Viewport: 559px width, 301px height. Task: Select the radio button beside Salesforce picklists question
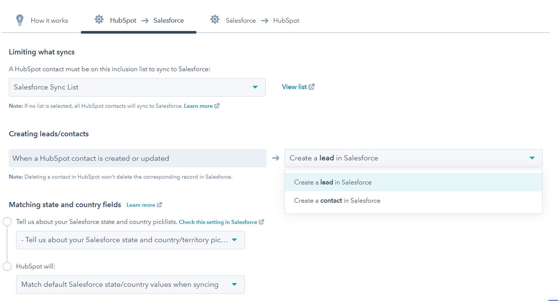click(7, 221)
